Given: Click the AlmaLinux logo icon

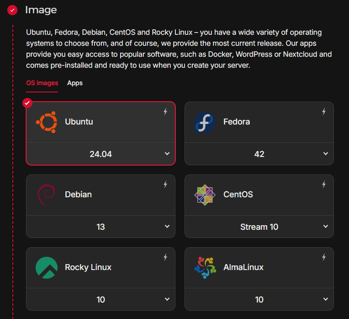Looking at the screenshot, I should click(x=205, y=267).
